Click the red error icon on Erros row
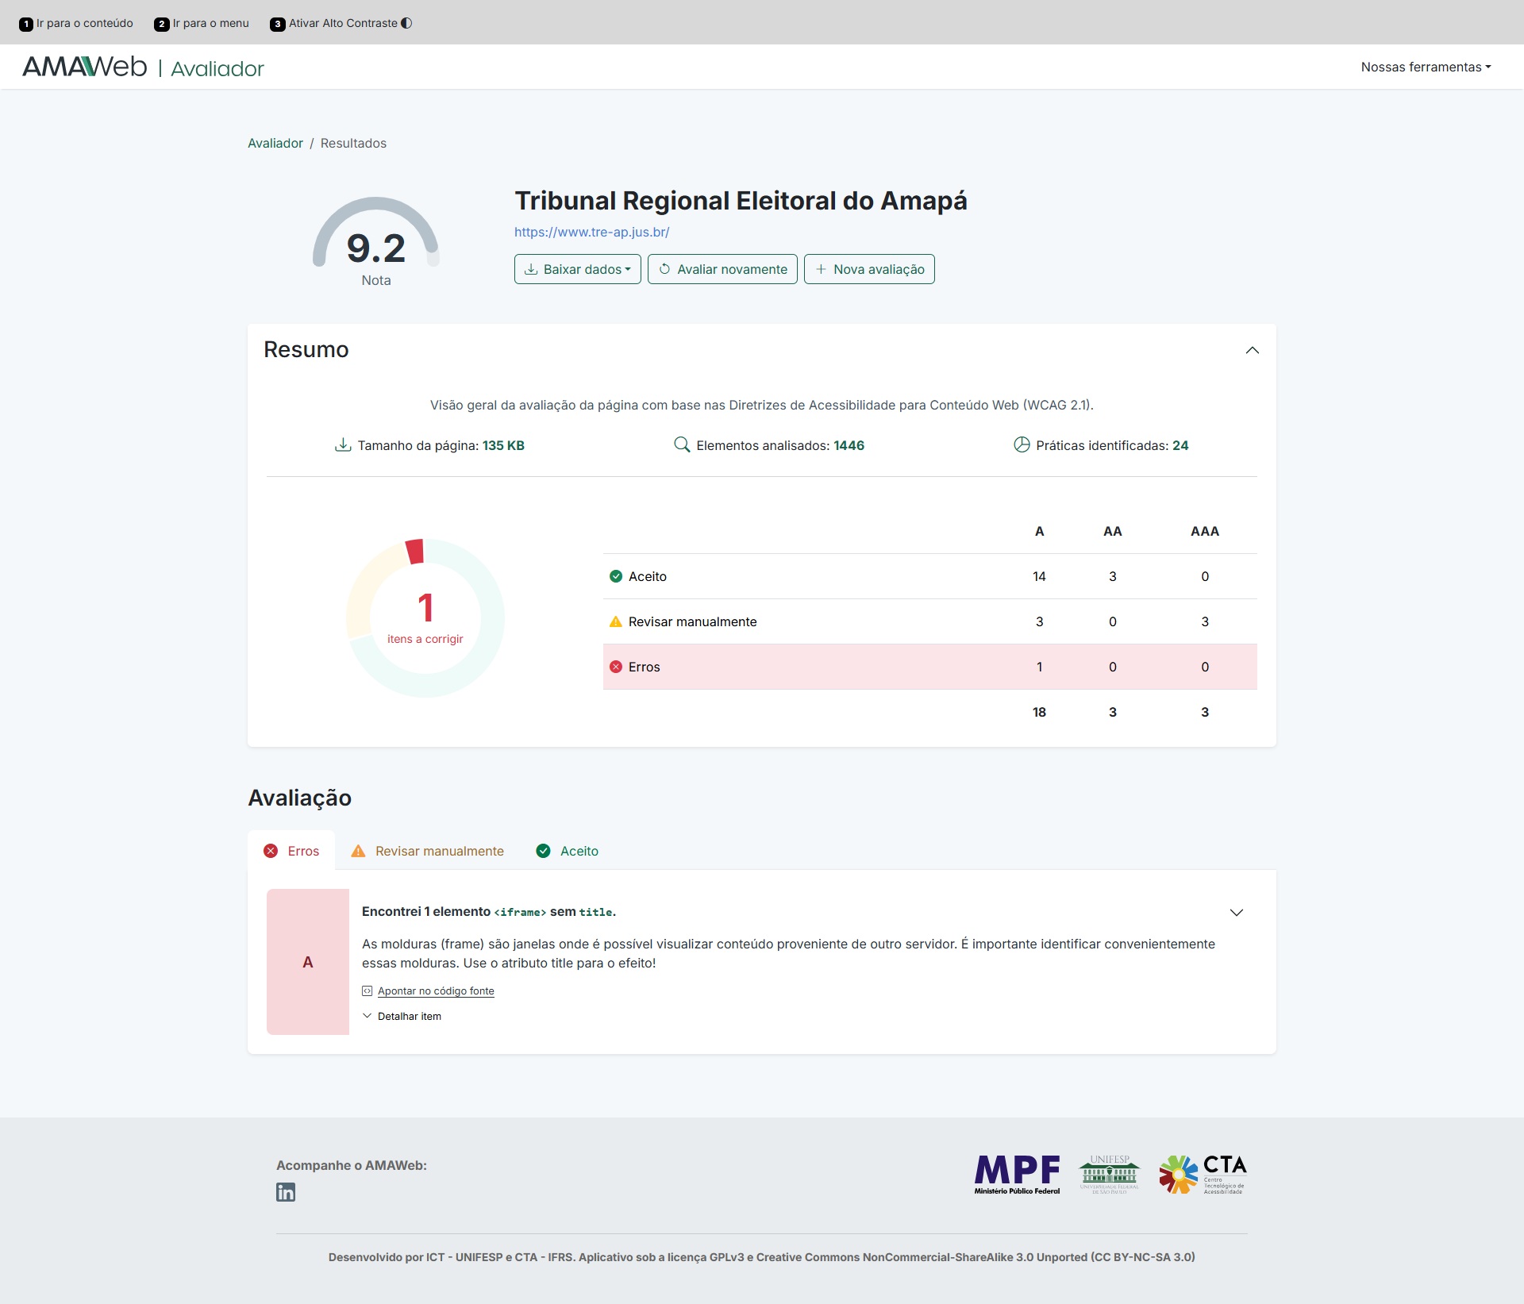This screenshot has width=1524, height=1304. 616,667
